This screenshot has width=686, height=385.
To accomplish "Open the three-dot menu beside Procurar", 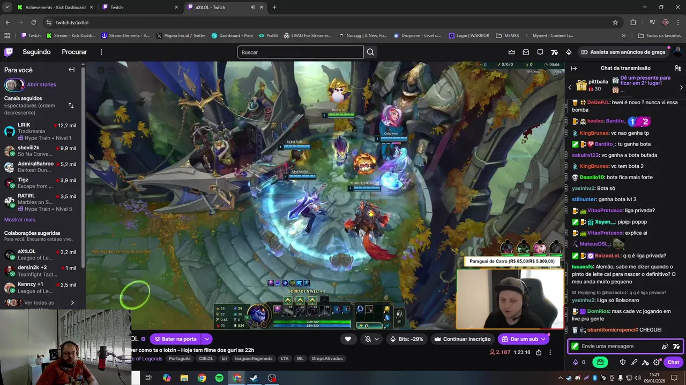I will pyautogui.click(x=101, y=52).
